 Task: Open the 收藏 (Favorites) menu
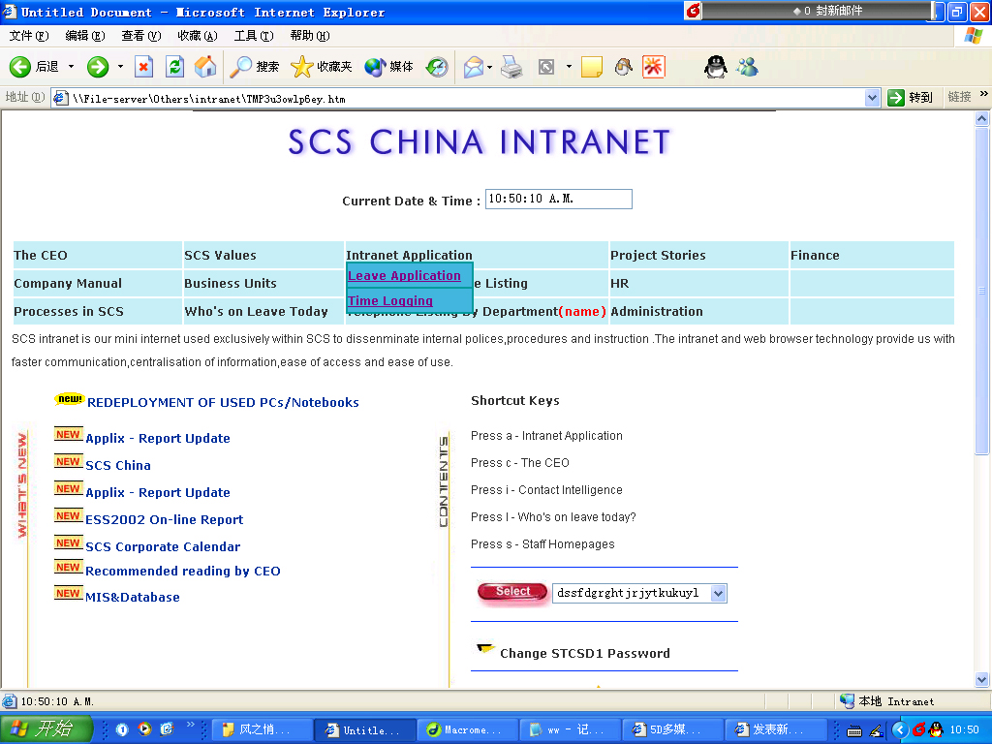pos(197,36)
